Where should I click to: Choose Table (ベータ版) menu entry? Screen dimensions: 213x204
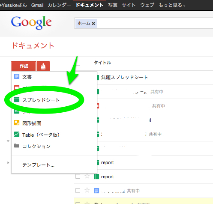41,135
